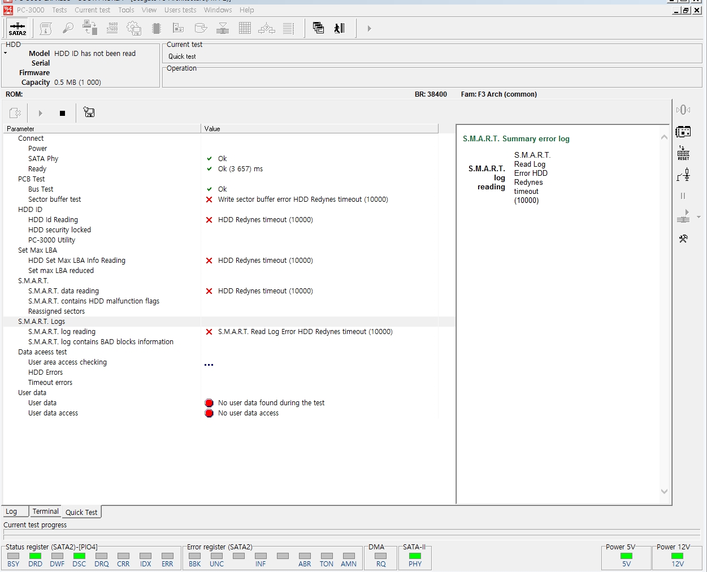Screen dimensions: 707x572
Task: Open the Tests menu
Action: click(59, 10)
